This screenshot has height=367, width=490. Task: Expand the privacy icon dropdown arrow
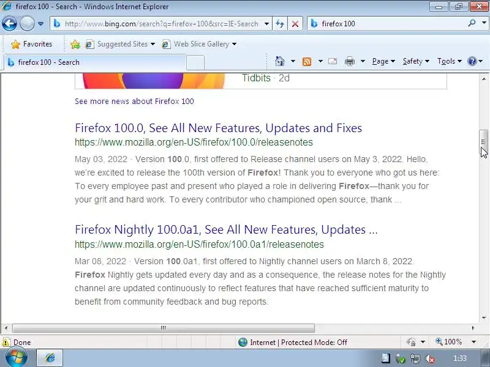(x=423, y=342)
